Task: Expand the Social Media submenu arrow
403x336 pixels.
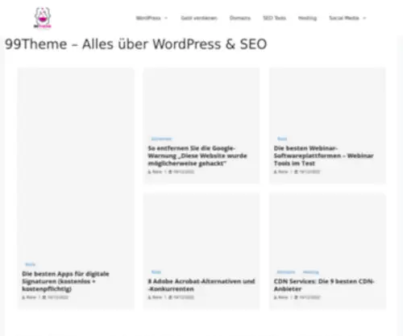Action: point(364,19)
